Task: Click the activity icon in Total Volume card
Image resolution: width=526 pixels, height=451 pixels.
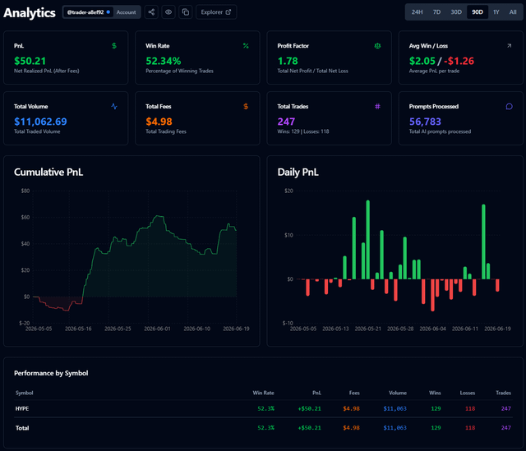Action: point(114,106)
